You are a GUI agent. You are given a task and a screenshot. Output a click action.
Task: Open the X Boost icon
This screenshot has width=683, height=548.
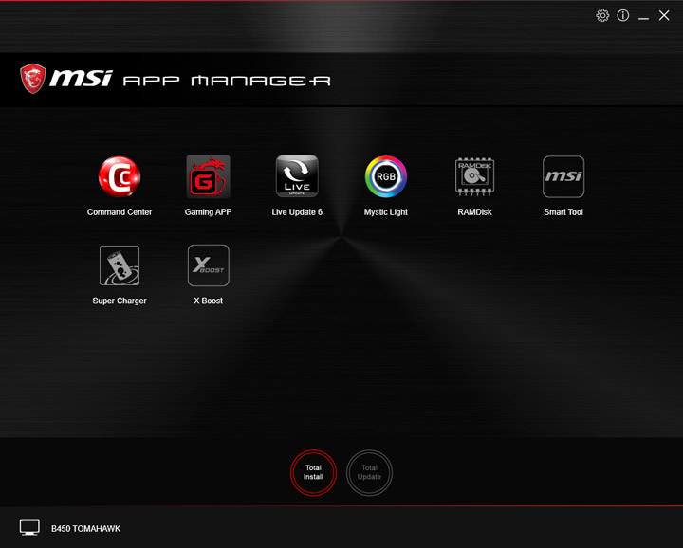(208, 265)
